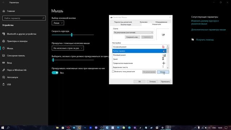Image resolution: width=231 pixels, height=130 pixels.
Task: Open the notification center icon
Action: [226, 127]
